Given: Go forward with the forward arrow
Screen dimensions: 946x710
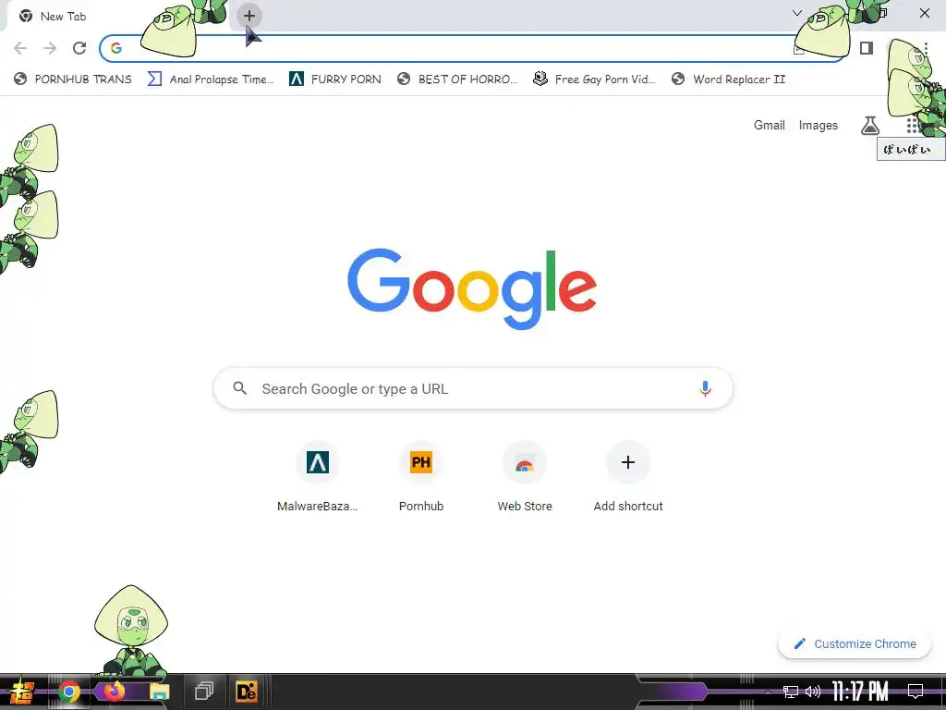Looking at the screenshot, I should pos(50,48).
